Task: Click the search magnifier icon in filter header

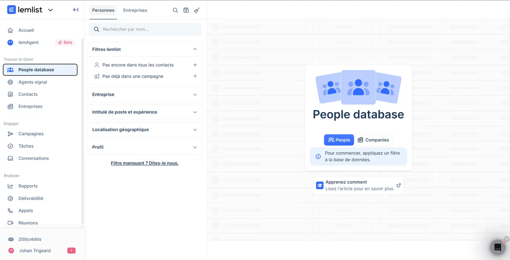Action: click(x=175, y=10)
